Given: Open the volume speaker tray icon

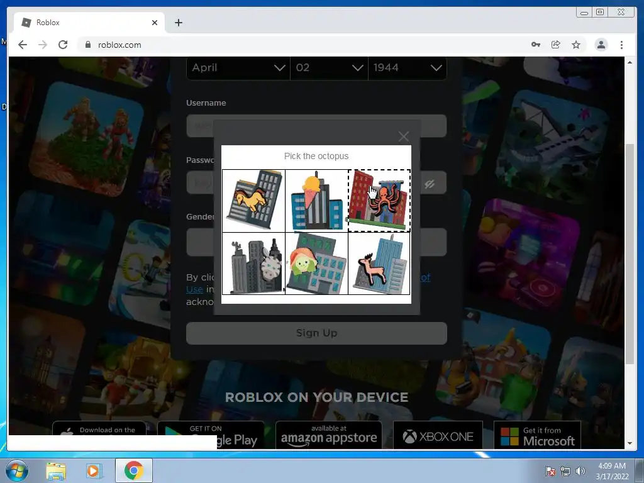Looking at the screenshot, I should tap(580, 471).
